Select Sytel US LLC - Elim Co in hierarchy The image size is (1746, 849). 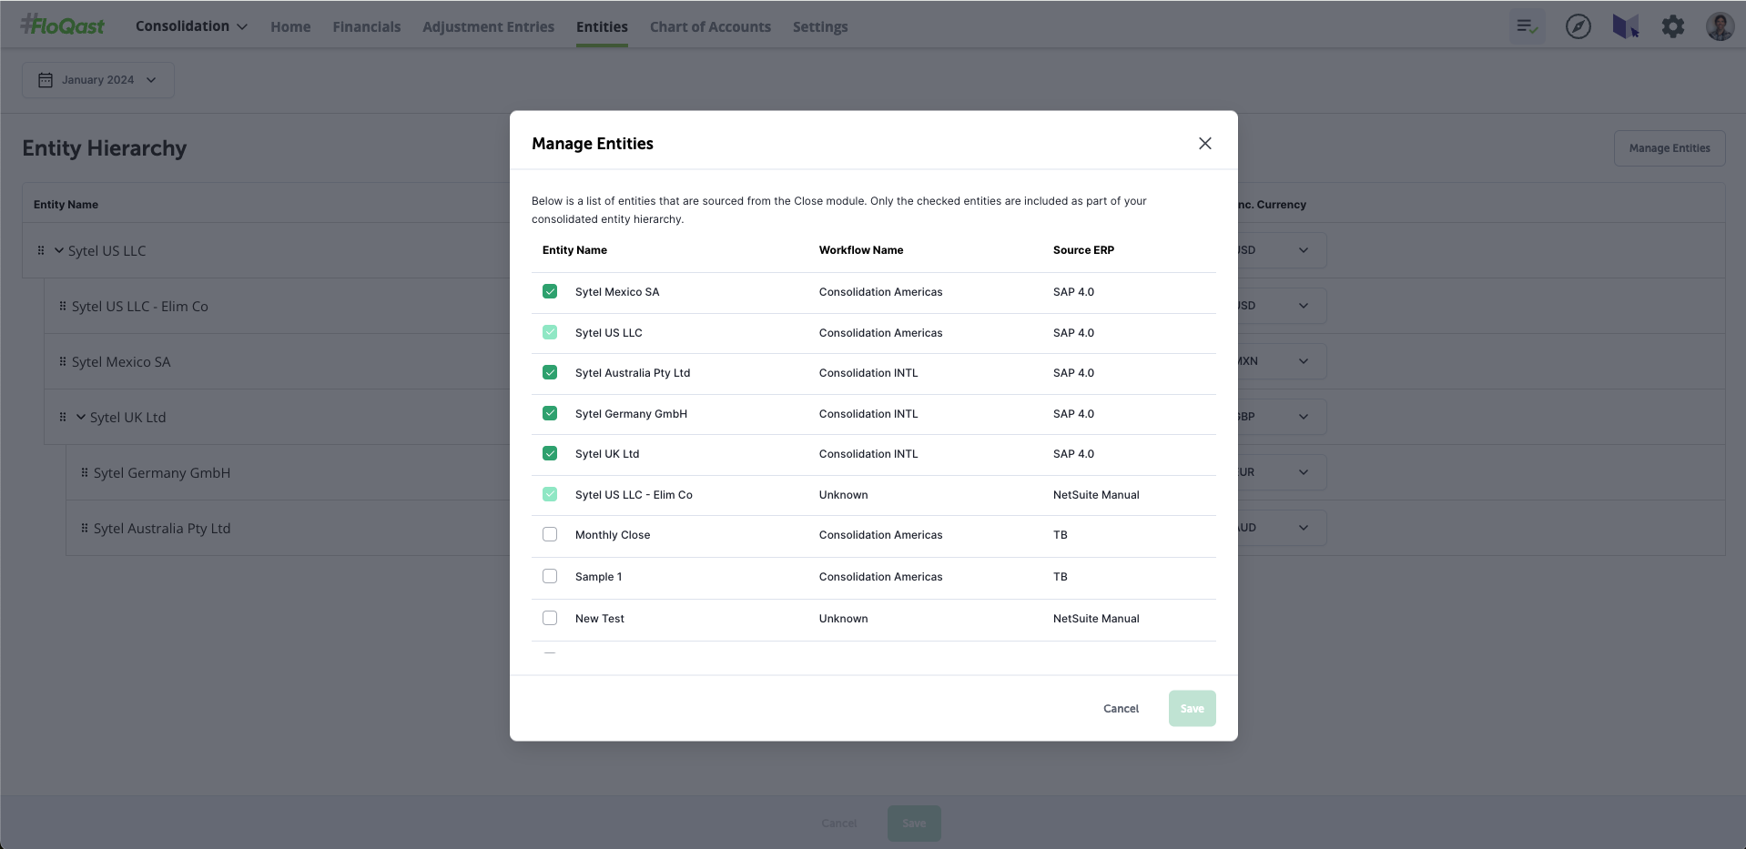click(140, 306)
